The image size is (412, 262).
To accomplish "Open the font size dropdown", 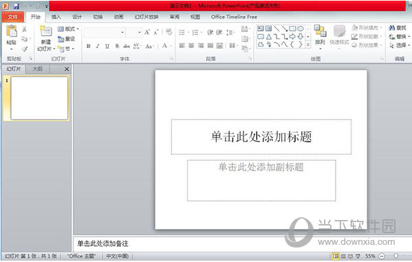I will tap(140, 32).
